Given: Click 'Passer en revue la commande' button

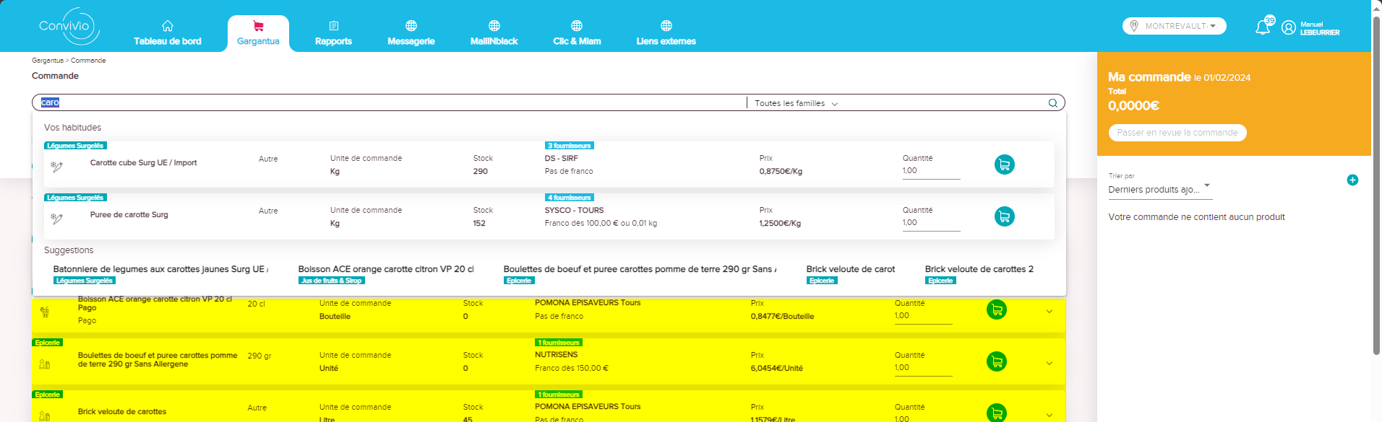Looking at the screenshot, I should tap(1177, 133).
